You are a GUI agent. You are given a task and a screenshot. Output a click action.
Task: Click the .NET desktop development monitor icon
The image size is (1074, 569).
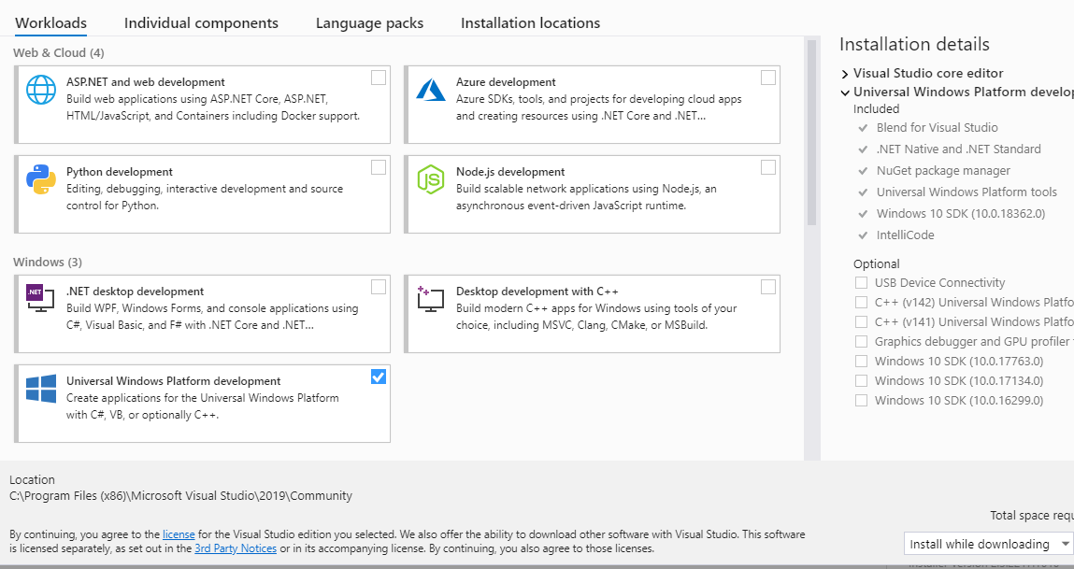pyautogui.click(x=41, y=297)
